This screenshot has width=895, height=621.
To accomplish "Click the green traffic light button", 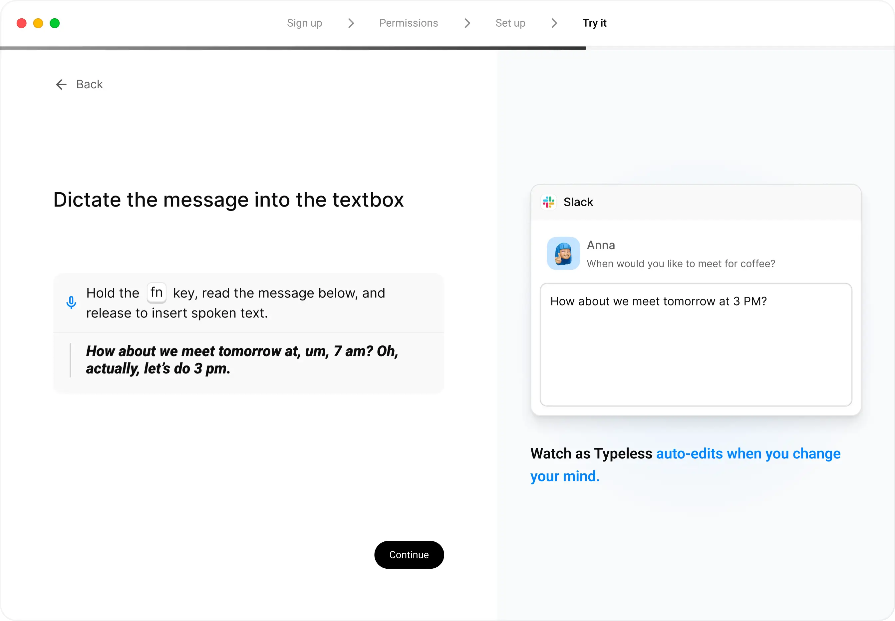I will pos(55,23).
